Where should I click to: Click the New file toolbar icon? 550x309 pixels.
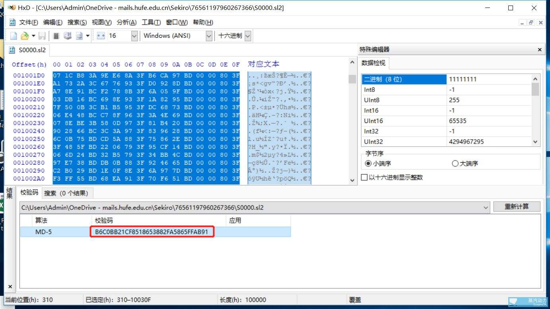tap(14, 36)
